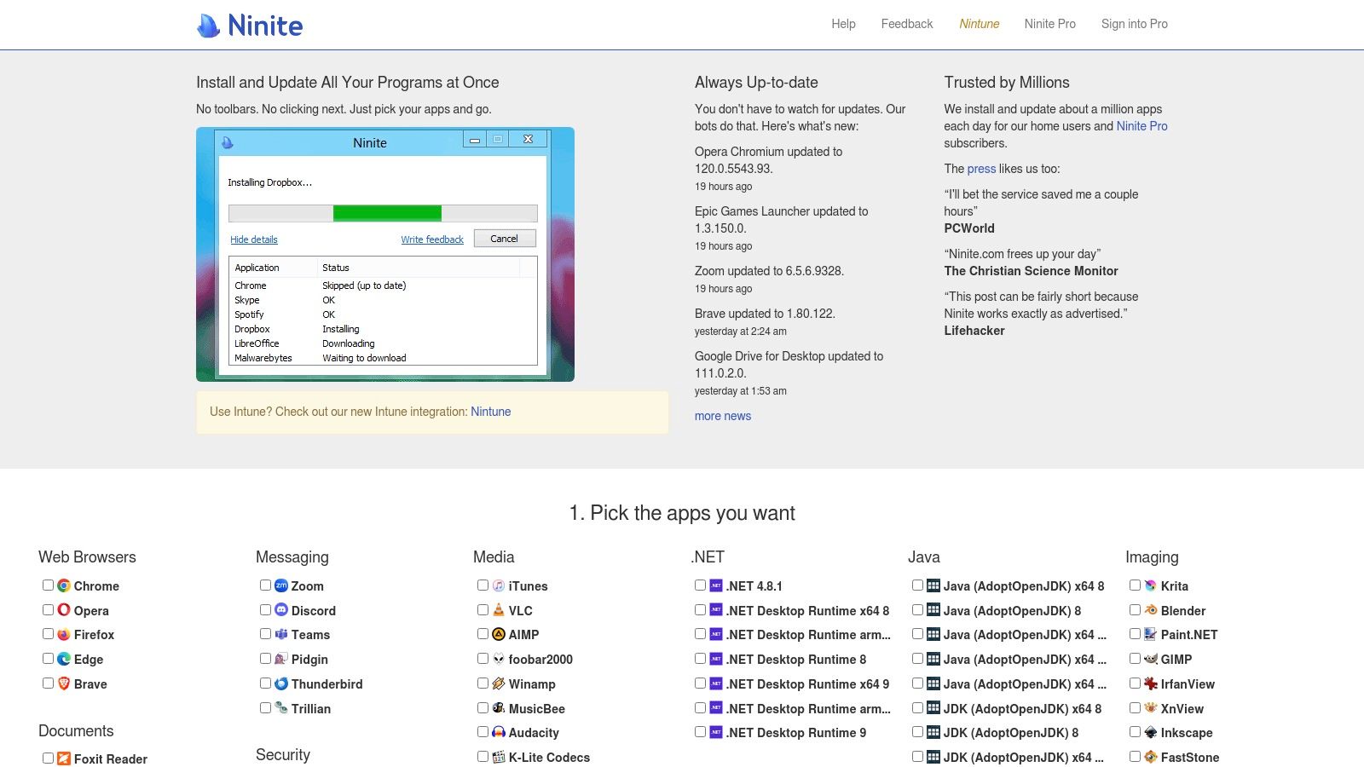The width and height of the screenshot is (1364, 767).
Task: Click the Brave lion icon
Action: (x=64, y=683)
